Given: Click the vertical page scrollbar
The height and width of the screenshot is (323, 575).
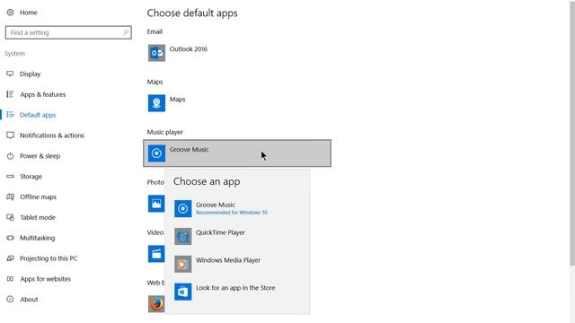Looking at the screenshot, I should click(x=572, y=133).
